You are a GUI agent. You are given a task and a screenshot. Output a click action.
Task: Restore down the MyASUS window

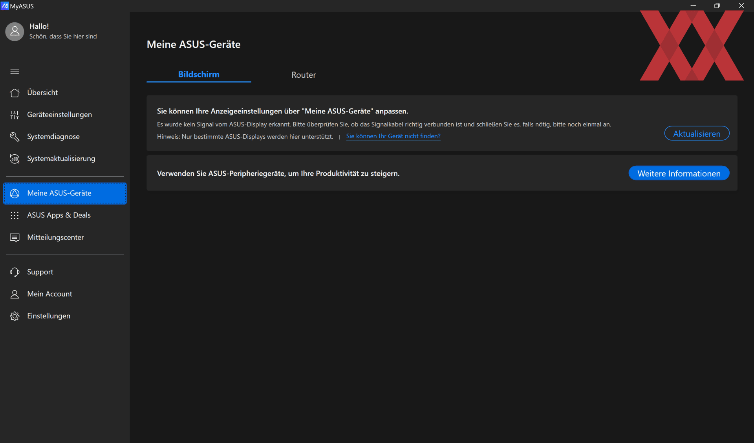coord(717,5)
